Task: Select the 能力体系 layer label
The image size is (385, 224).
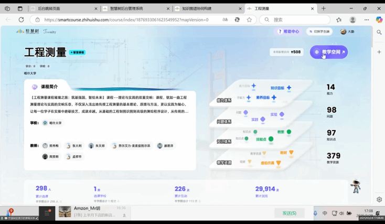Action: point(224,100)
